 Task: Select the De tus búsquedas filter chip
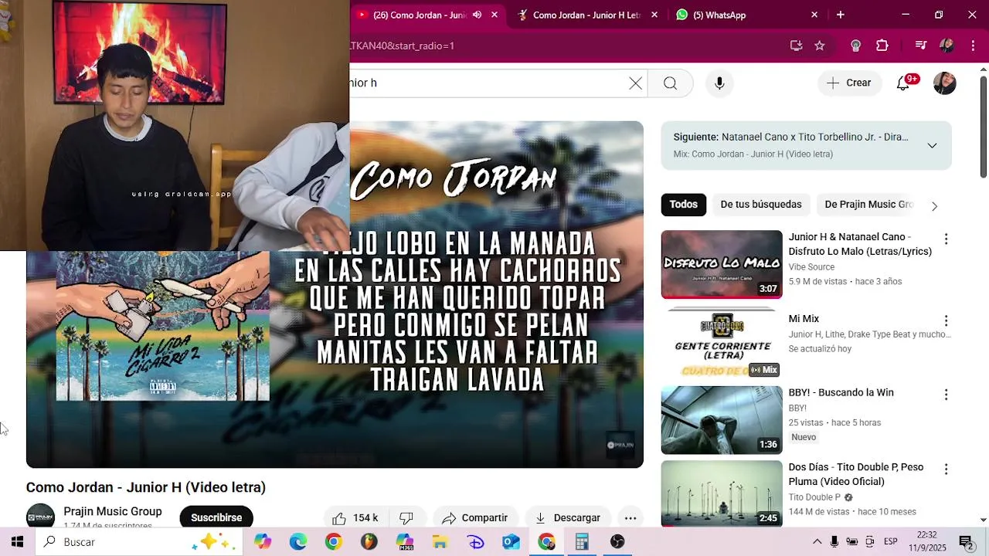tap(761, 205)
